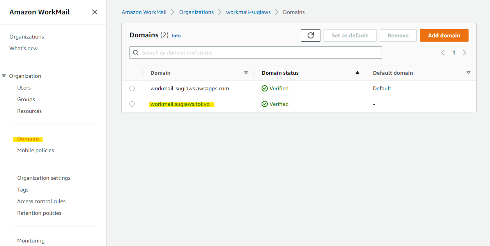Click the Domain column header
This screenshot has width=490, height=246.
point(161,73)
